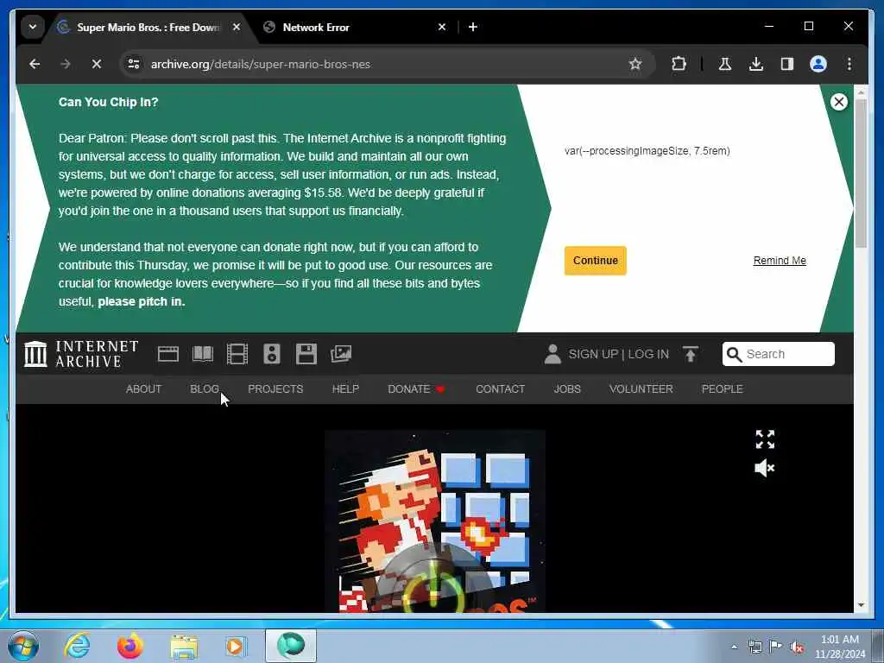This screenshot has height=663, width=884.
Task: Click the Remind Me link
Action: (780, 261)
